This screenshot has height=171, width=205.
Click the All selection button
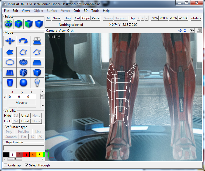coord(48,18)
